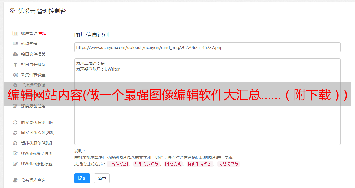Click the text 发现疑似账号：UWriter
The width and height of the screenshot is (355, 188).
click(x=98, y=69)
